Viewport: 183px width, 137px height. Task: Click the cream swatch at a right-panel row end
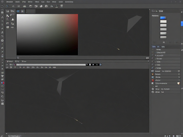178,83
